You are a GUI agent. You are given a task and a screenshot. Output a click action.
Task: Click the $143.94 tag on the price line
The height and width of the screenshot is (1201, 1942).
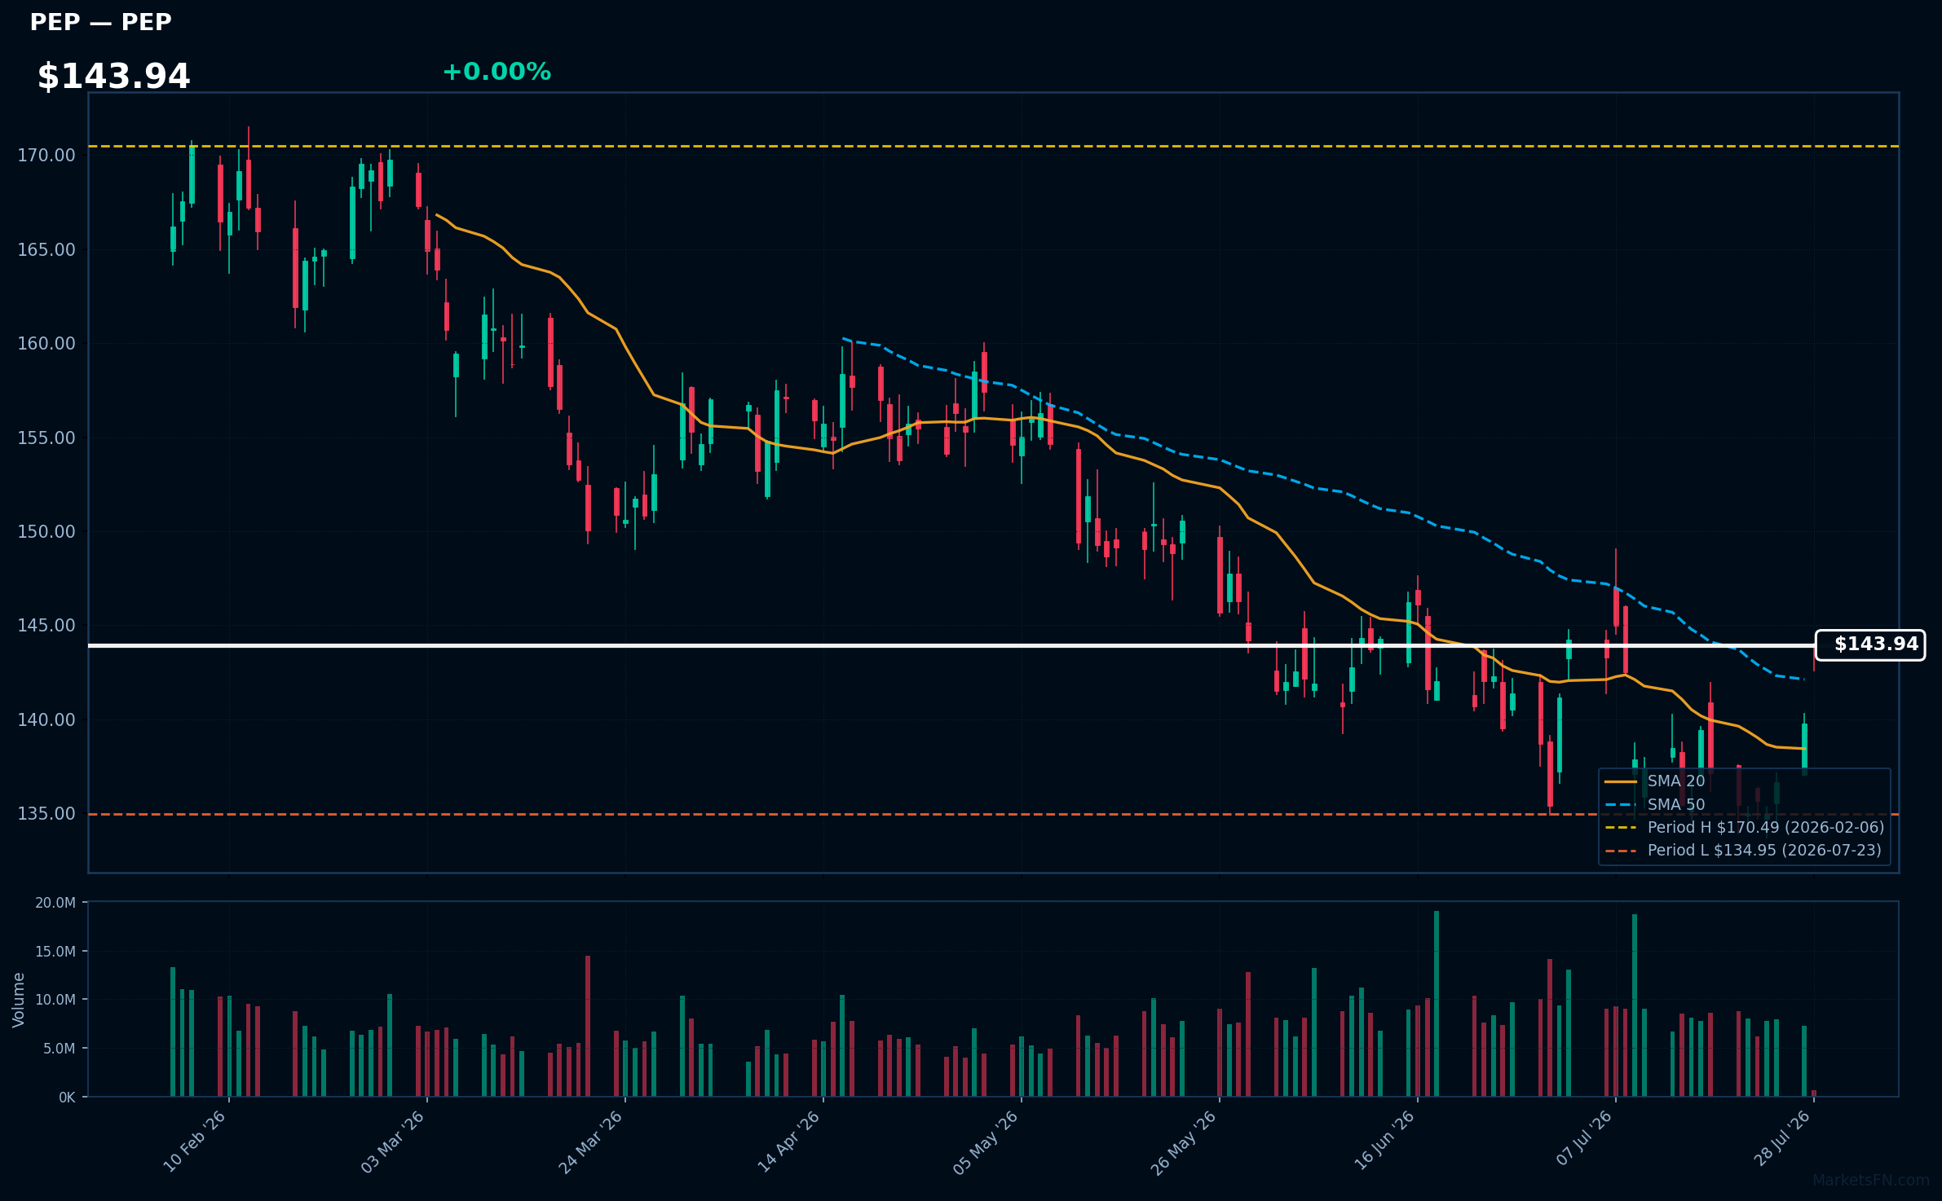[x=1870, y=644]
